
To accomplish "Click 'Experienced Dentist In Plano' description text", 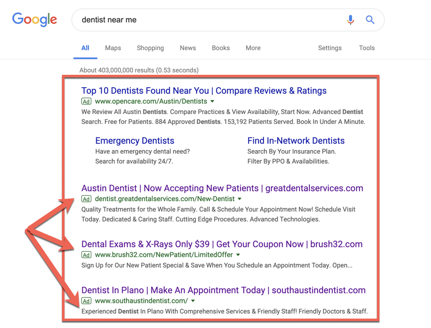I will coord(224,311).
